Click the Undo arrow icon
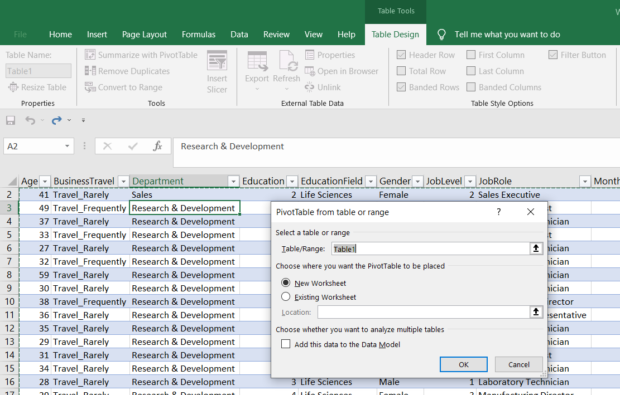Screen dimensions: 620x395 click(30, 120)
